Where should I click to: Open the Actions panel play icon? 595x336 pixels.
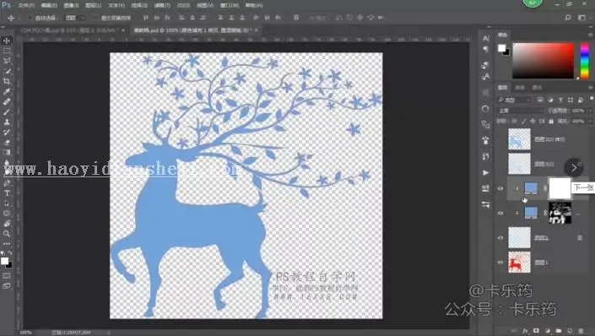486,173
